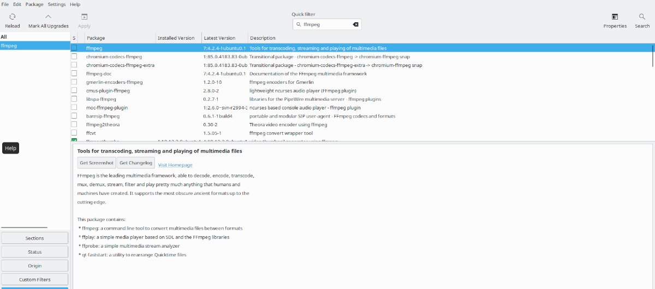Image resolution: width=655 pixels, height=289 pixels.
Task: Click the Apply toolbar icon
Action: [x=84, y=17]
